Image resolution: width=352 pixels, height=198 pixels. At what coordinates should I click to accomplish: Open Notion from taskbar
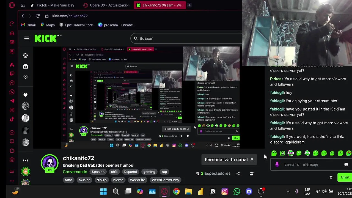click(x=213, y=191)
